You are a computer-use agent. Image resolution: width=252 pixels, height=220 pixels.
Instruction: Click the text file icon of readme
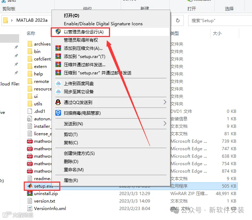(x=30, y=178)
